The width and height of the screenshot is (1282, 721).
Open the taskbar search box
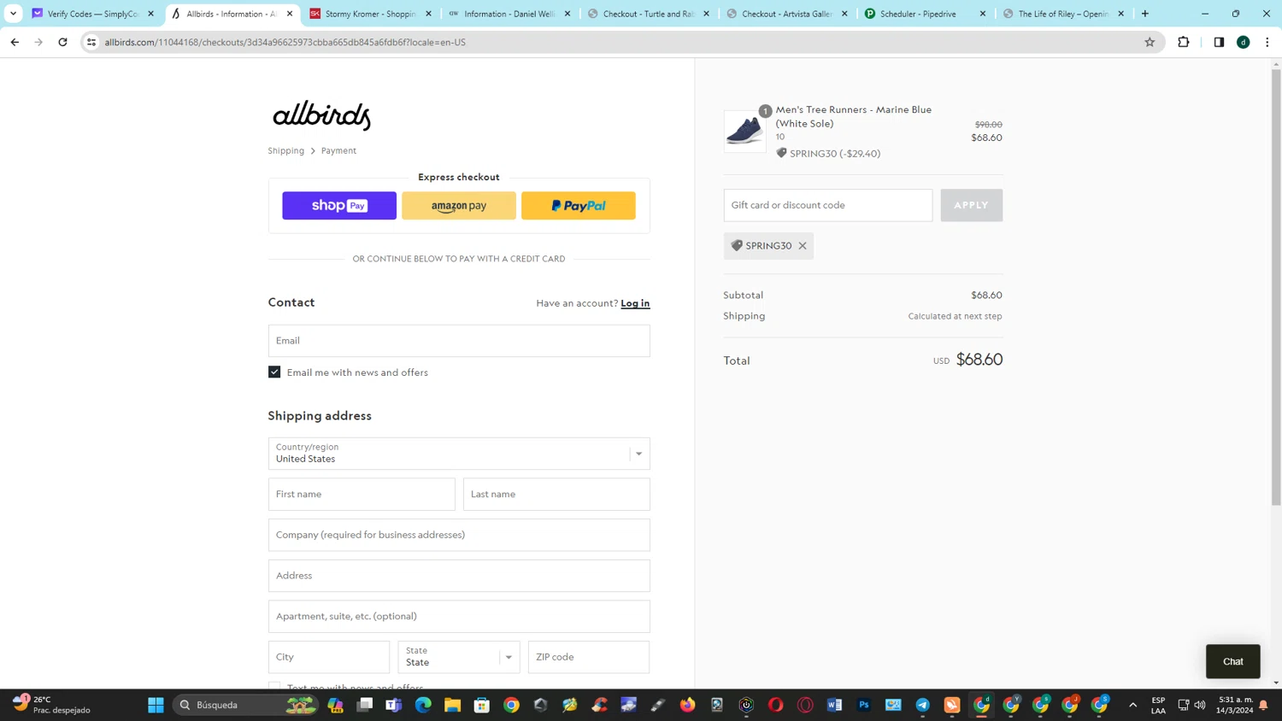246,705
